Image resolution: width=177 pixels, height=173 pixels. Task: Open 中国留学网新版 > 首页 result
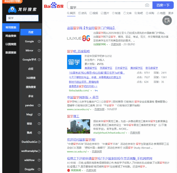pos(83,97)
